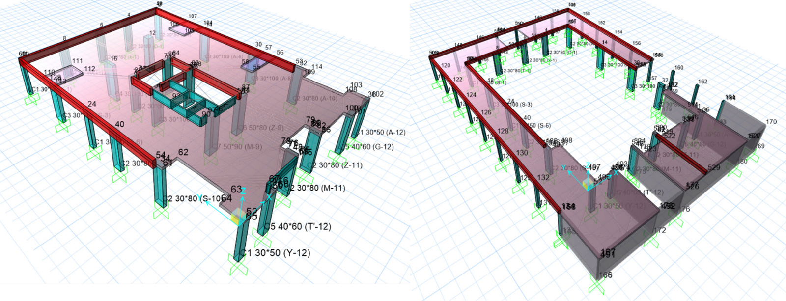The image size is (786, 301).
Task: Click the cyan Z axis label in left model
Action: 243,191
